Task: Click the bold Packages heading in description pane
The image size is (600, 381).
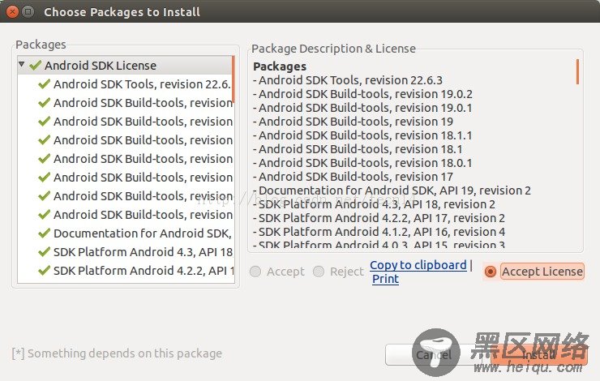Action: click(x=280, y=66)
